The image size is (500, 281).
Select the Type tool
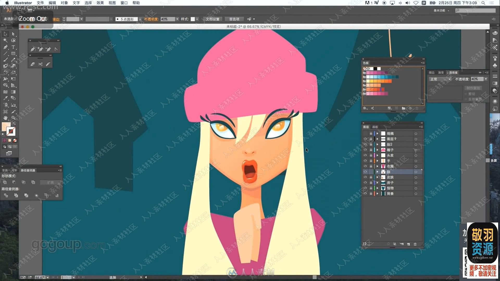point(13,47)
